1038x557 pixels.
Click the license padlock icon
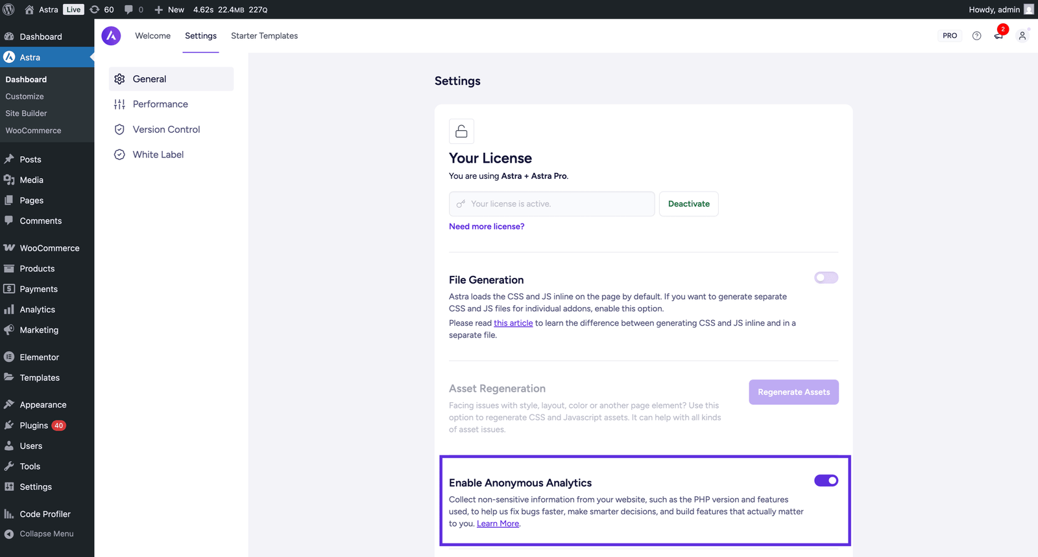click(461, 131)
